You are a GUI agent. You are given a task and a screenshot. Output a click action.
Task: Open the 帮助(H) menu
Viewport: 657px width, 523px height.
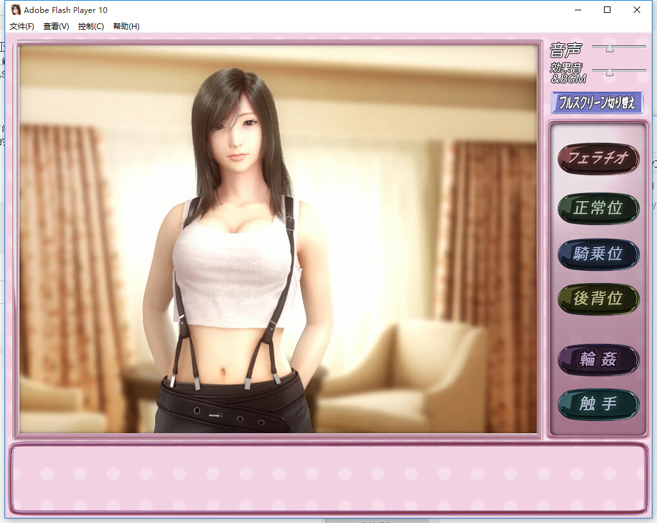(126, 27)
